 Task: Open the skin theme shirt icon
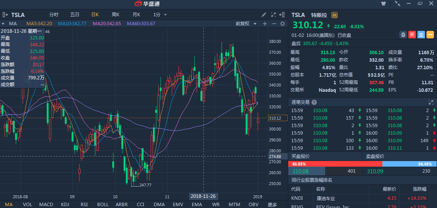[x=384, y=4]
